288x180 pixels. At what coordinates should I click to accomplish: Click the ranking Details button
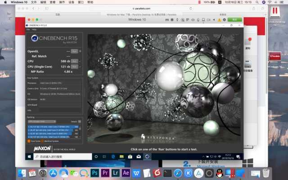80,121
